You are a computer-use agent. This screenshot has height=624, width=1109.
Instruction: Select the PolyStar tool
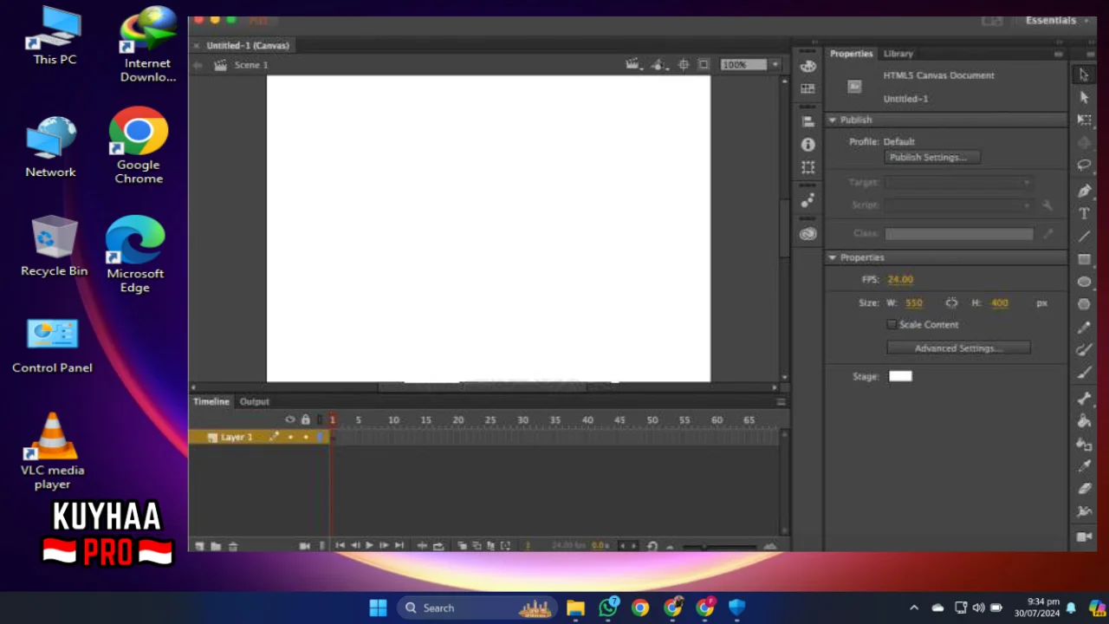point(1084,304)
